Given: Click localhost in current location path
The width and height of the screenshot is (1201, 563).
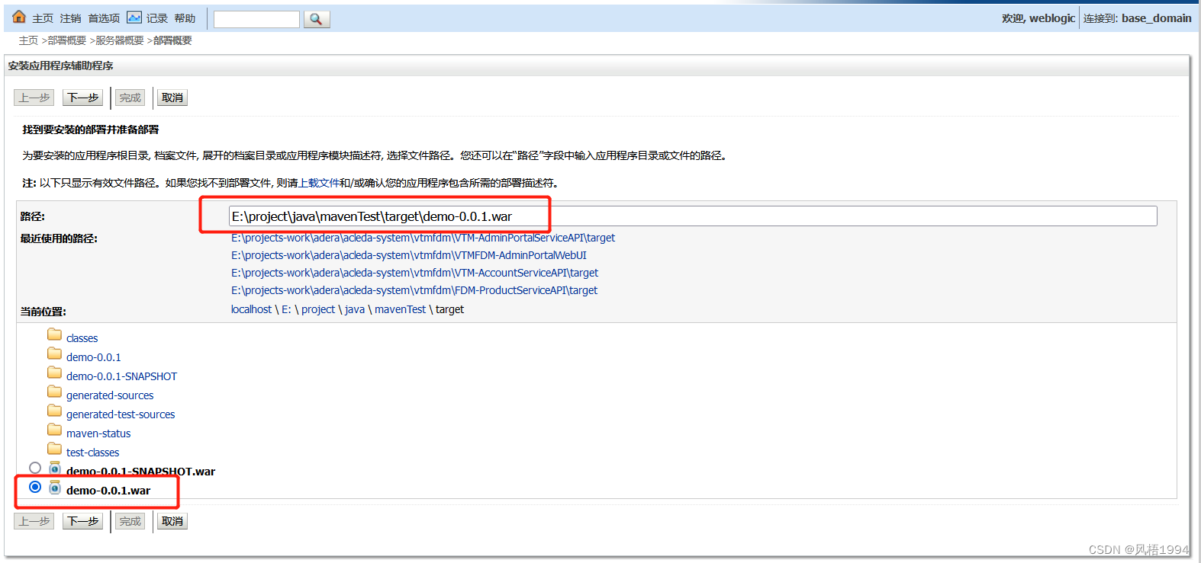Looking at the screenshot, I should [x=251, y=309].
